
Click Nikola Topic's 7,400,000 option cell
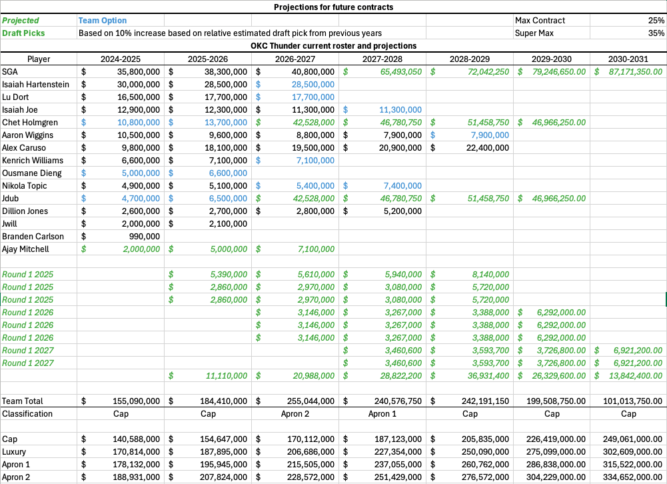(382, 186)
